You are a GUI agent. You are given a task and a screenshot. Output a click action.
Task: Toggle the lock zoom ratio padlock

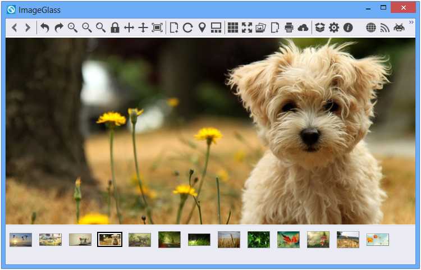tap(115, 28)
